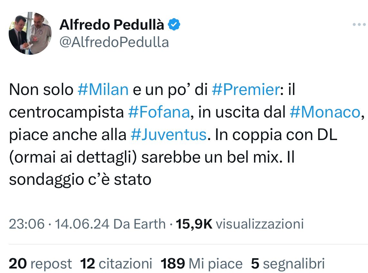Screen dimensions: 368x273
Task: Show the 20 repost list
Action: tap(40, 264)
